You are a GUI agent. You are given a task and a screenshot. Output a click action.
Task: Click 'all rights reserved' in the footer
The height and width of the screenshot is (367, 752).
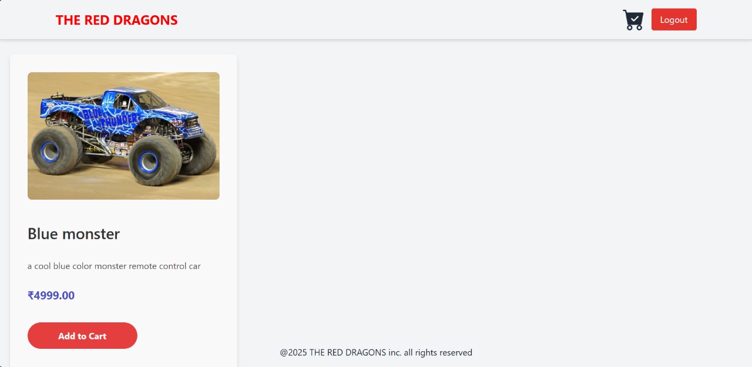click(x=438, y=352)
